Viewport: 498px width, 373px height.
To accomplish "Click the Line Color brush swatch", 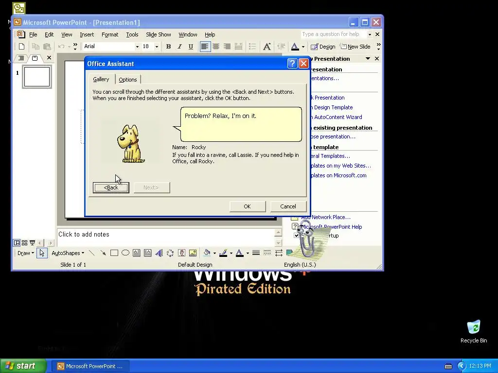I will pos(223,253).
